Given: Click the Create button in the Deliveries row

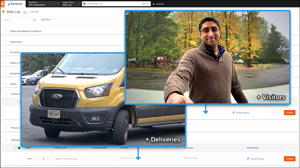Looking at the screenshot, I should pyautogui.click(x=290, y=159).
